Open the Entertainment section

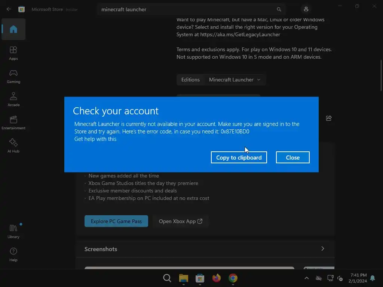(13, 123)
